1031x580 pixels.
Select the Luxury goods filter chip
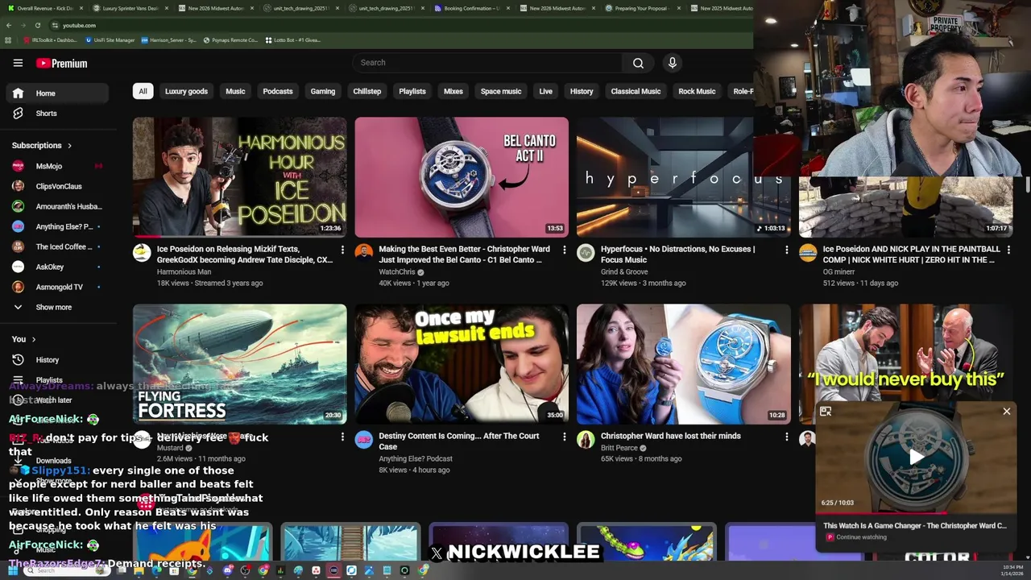click(186, 91)
